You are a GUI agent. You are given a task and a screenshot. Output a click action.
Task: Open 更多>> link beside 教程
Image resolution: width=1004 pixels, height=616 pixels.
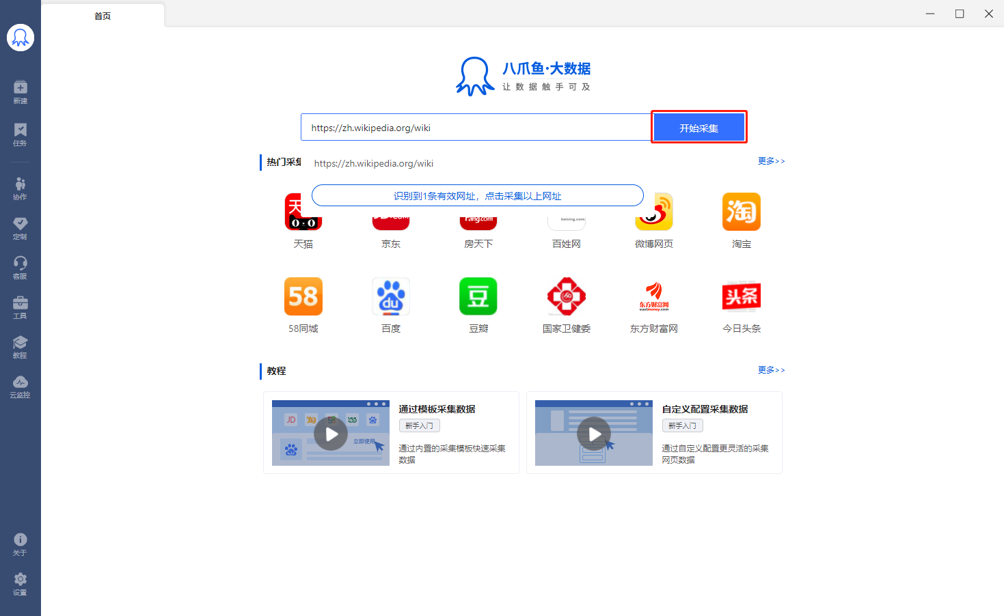pos(771,370)
